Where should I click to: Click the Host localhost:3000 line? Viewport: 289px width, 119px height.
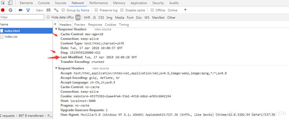click(78, 101)
